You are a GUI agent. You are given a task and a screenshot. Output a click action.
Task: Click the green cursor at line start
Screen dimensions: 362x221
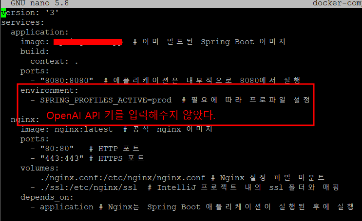click(x=3, y=13)
